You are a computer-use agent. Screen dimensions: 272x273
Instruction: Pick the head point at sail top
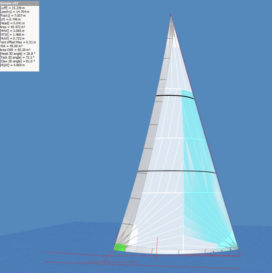click(171, 15)
